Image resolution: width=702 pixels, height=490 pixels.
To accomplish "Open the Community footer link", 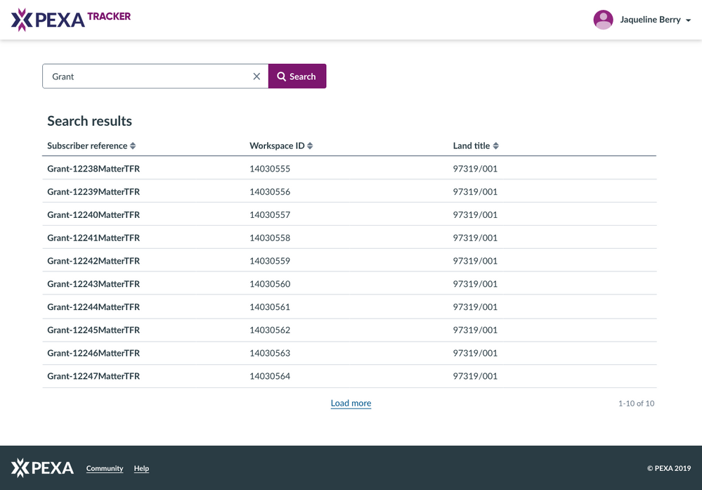I will (x=105, y=468).
